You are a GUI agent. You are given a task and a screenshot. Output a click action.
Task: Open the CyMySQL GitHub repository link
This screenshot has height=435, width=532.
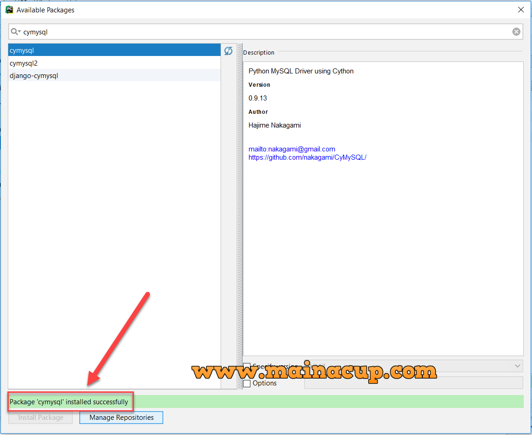coord(307,157)
